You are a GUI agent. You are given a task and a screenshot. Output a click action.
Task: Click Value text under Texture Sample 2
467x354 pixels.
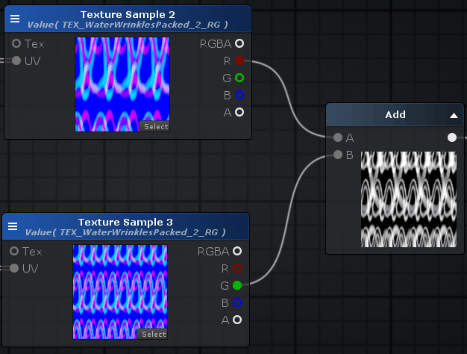128,25
